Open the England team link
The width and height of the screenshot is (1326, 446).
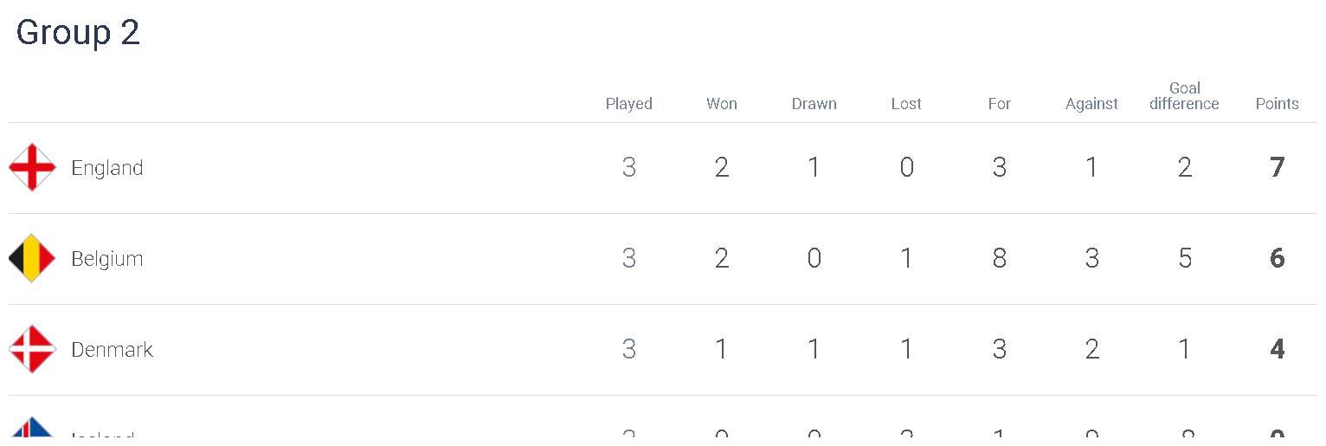click(x=107, y=168)
